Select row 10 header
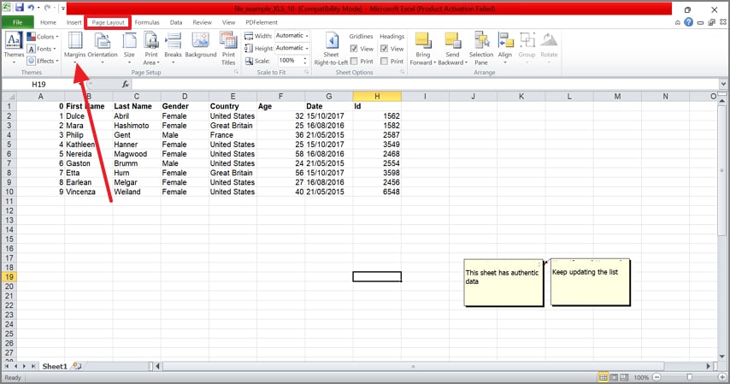Screen dimensions: 730x384 coord(9,192)
